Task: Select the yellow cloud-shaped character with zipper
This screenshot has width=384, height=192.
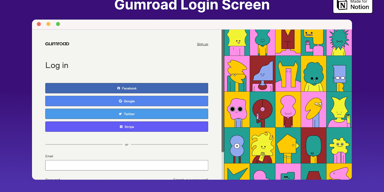Action: pyautogui.click(x=339, y=145)
